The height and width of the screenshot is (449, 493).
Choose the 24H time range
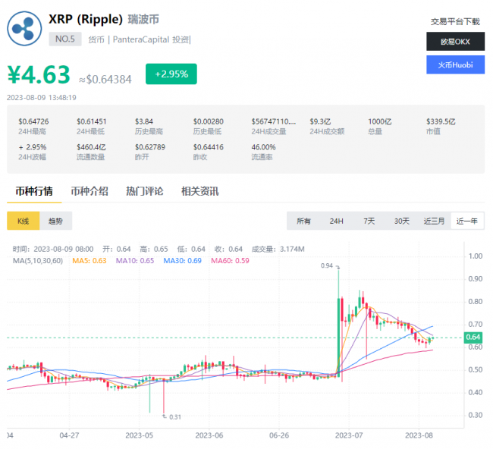coord(336,221)
